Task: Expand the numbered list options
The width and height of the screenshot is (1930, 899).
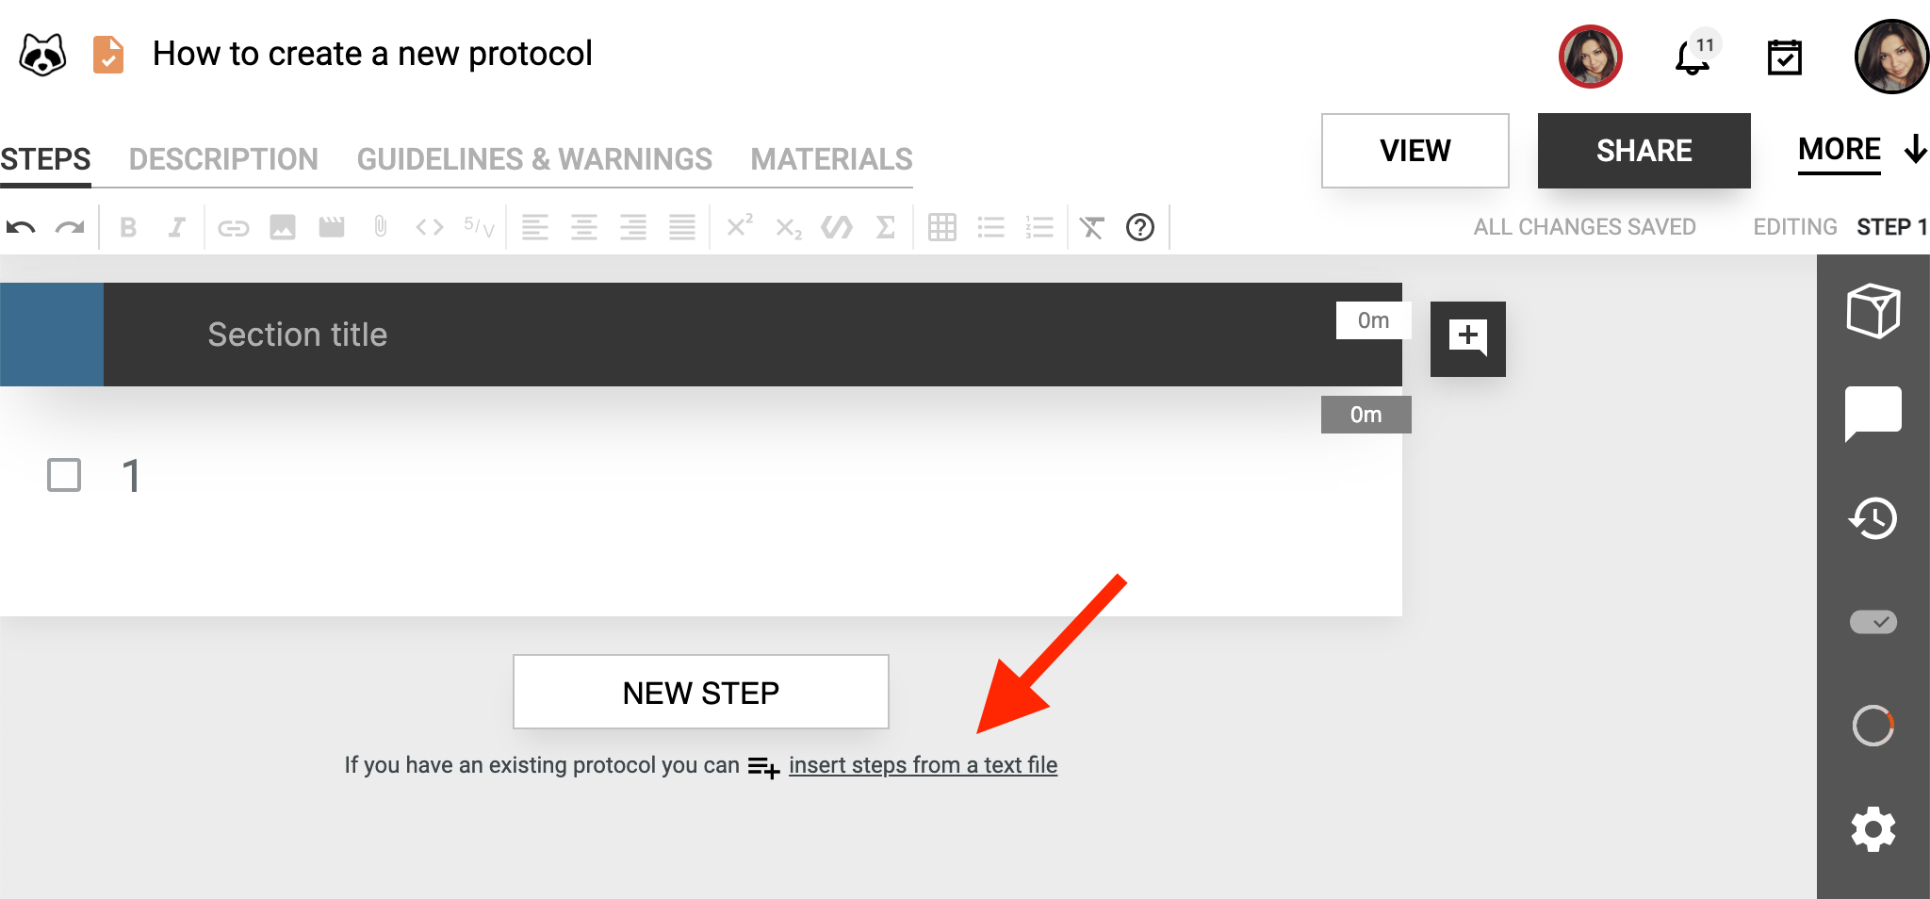Action: (x=1037, y=226)
